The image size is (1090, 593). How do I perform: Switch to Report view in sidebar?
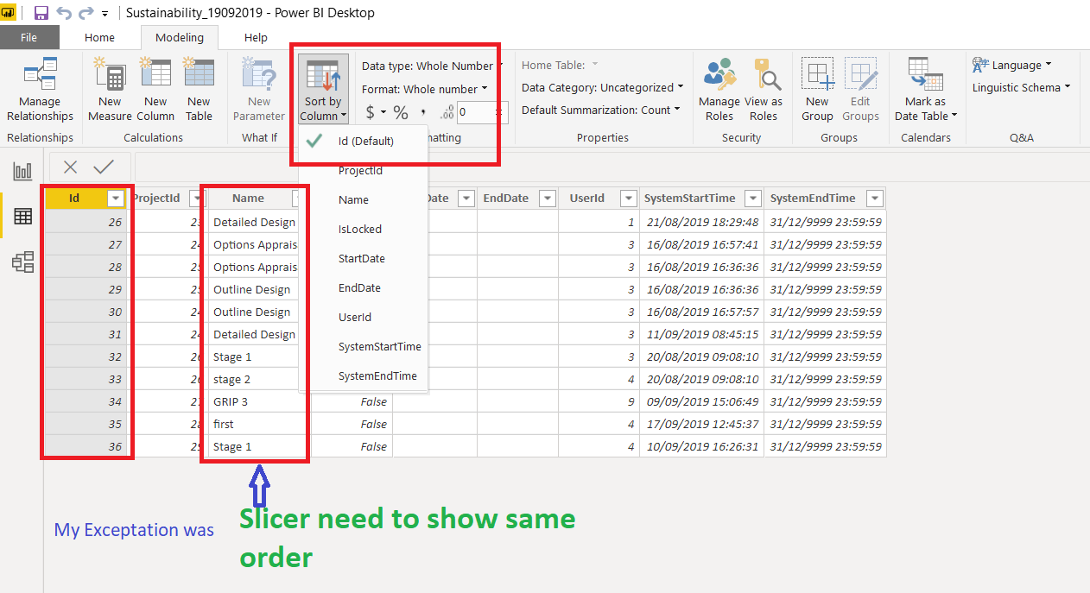[22, 171]
